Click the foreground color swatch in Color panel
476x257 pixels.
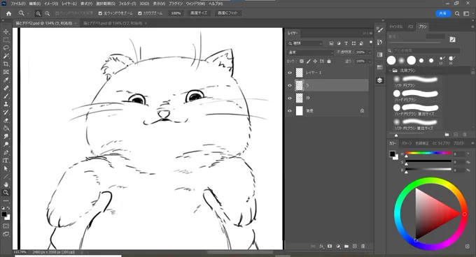click(393, 154)
